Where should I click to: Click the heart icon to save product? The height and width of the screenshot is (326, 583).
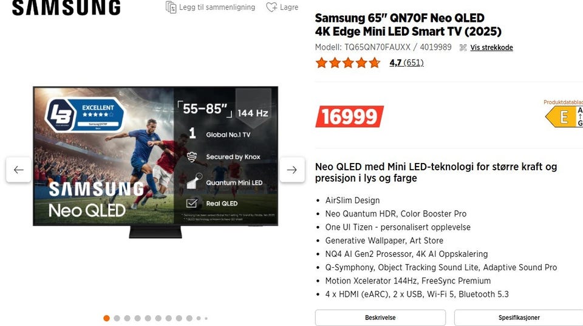pyautogui.click(x=272, y=7)
